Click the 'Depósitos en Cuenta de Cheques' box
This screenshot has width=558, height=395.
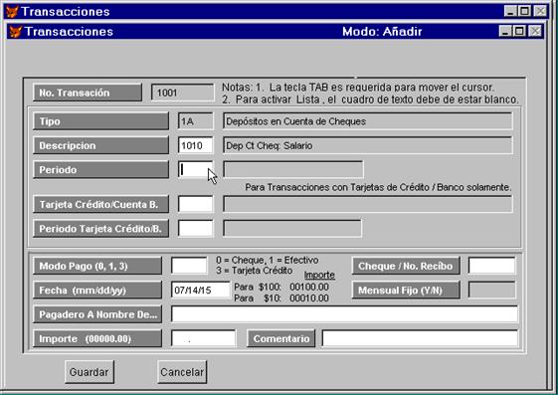pos(368,121)
